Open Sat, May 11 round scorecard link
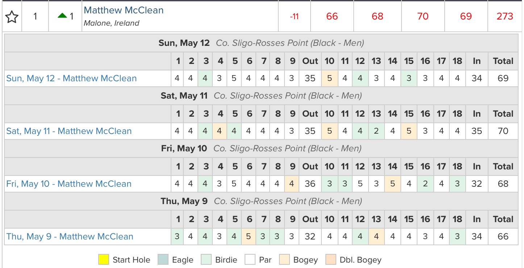 coord(69,131)
